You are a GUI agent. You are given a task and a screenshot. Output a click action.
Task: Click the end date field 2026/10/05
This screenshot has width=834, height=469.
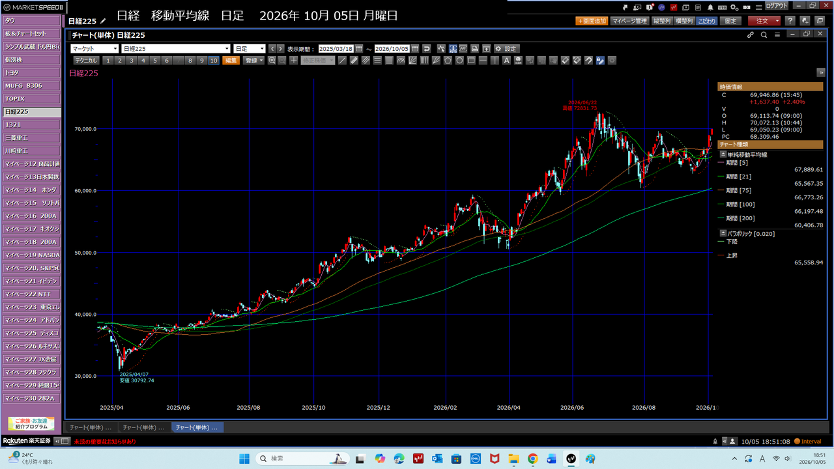[392, 49]
